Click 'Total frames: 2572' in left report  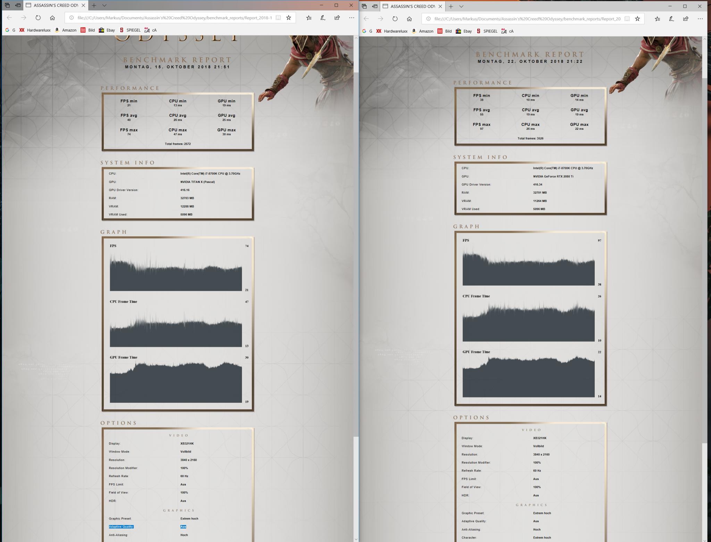[x=178, y=144]
